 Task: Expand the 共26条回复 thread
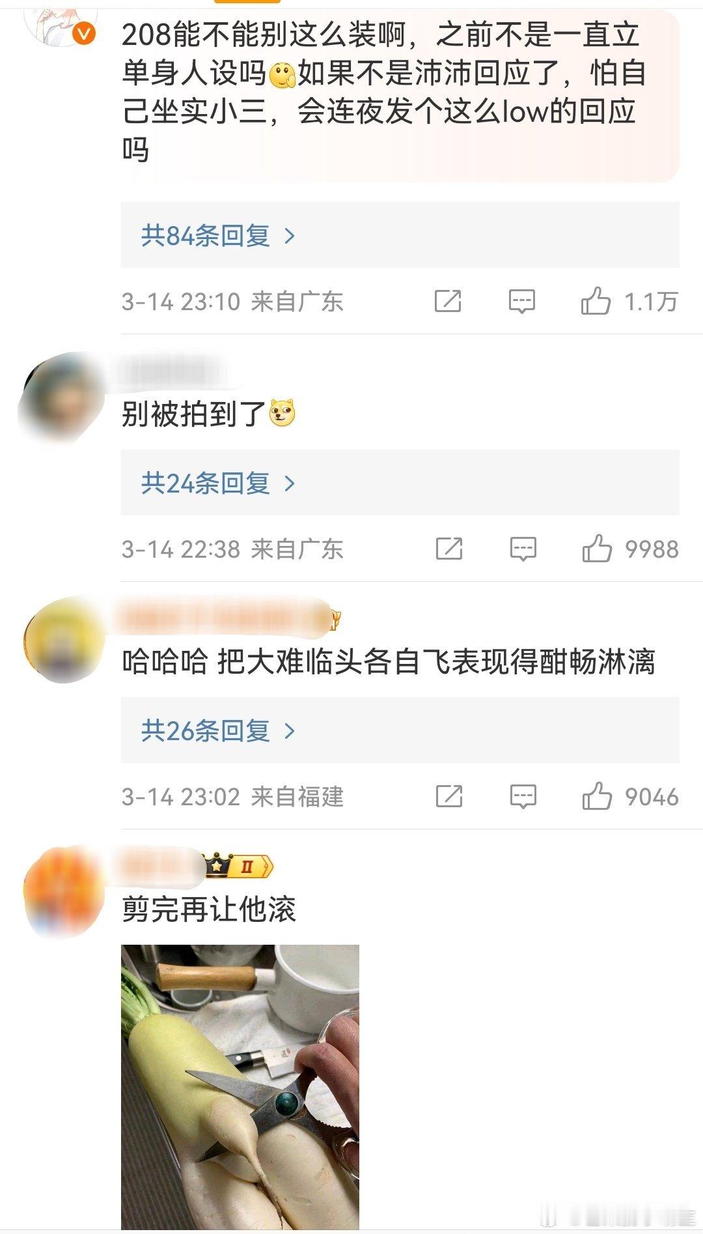400,730
